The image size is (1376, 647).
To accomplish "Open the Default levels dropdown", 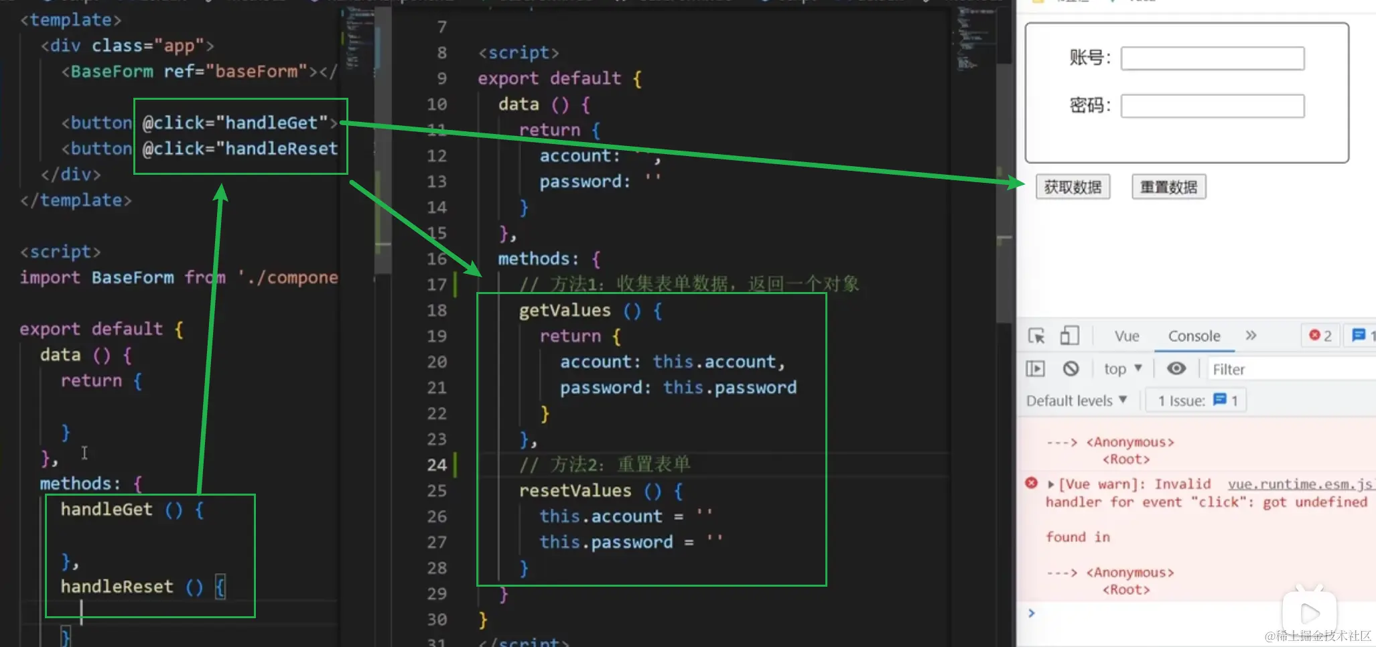I will tap(1077, 401).
